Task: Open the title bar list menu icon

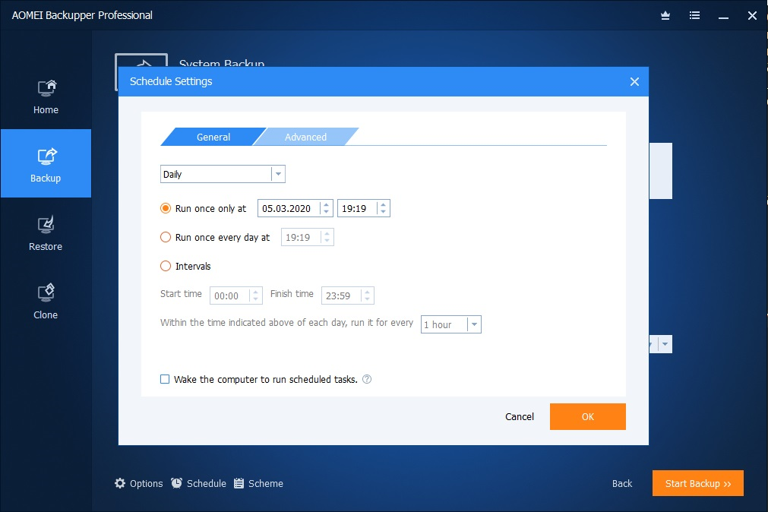Action: (x=694, y=16)
